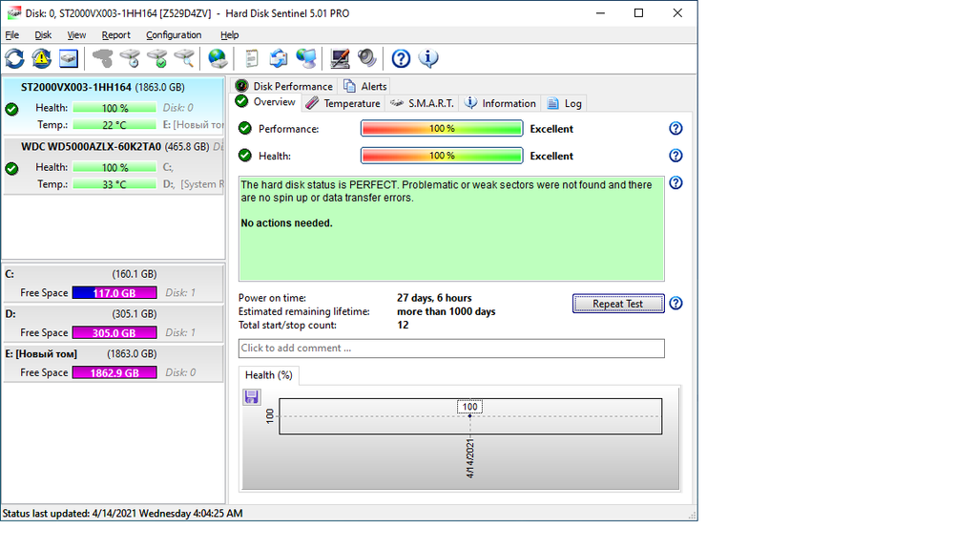Switch to the Log tab
977x550 pixels.
click(565, 103)
